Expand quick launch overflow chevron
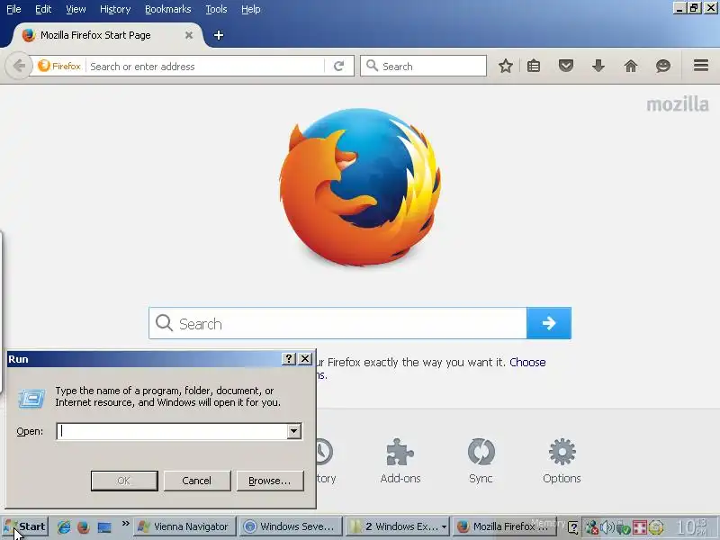The height and width of the screenshot is (540, 720). [x=125, y=524]
